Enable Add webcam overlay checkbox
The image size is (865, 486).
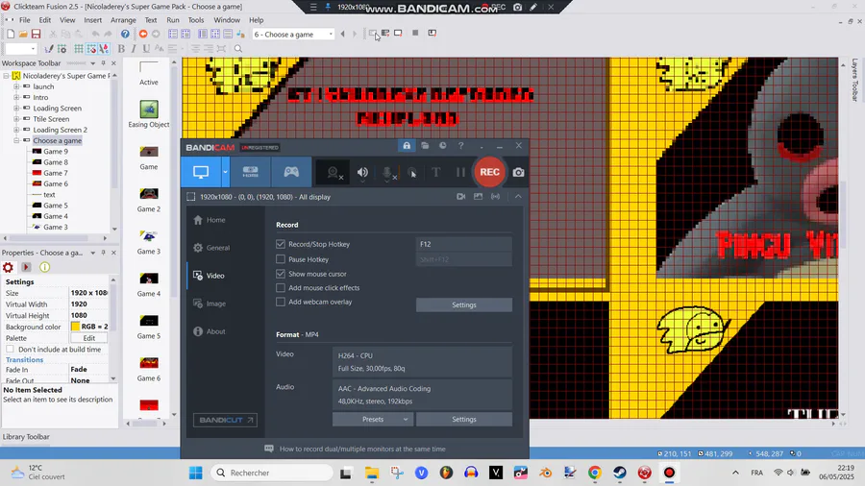(281, 302)
